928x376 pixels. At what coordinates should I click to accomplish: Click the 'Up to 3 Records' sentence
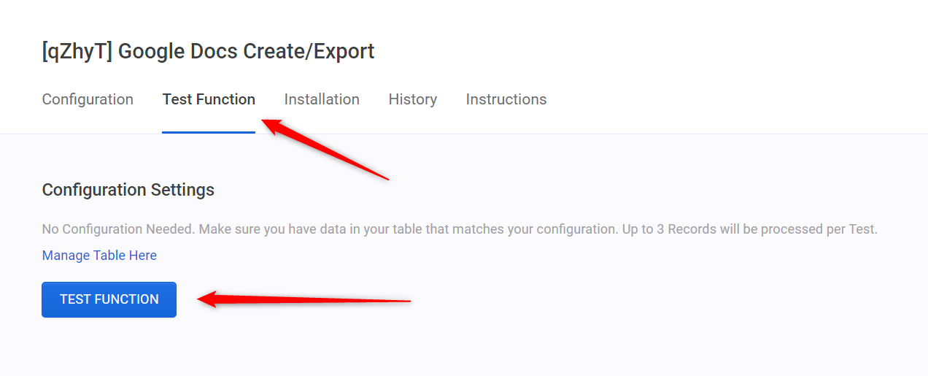point(749,229)
